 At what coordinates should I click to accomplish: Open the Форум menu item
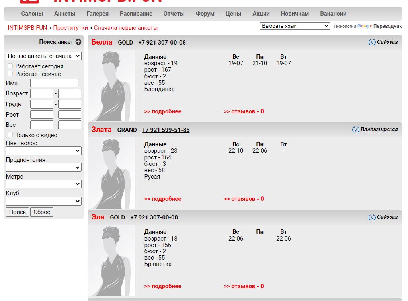[205, 14]
